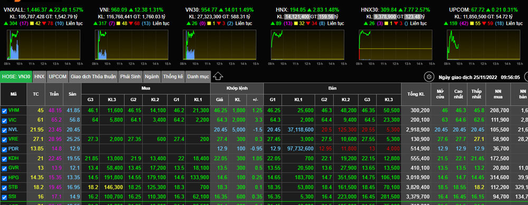Viewport: 528px width, 205px height.
Task: Click the HNX index value 194.05
Action: click(x=297, y=9)
